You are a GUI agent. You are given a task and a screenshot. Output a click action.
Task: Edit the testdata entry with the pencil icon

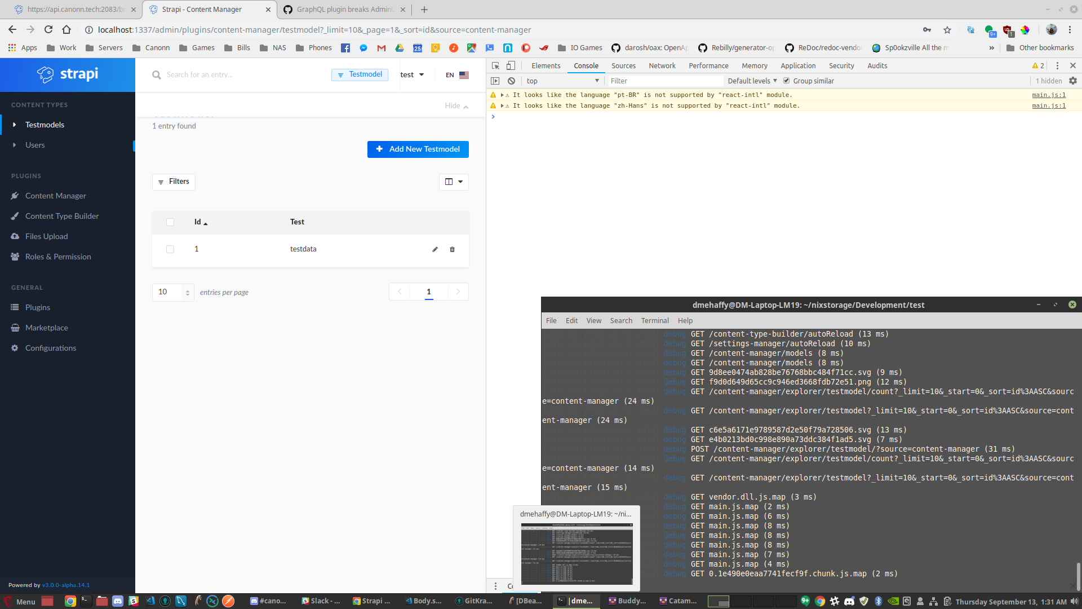click(x=434, y=249)
